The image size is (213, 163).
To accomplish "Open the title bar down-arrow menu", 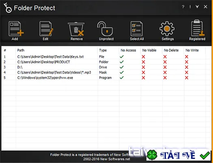I will tap(197, 6).
